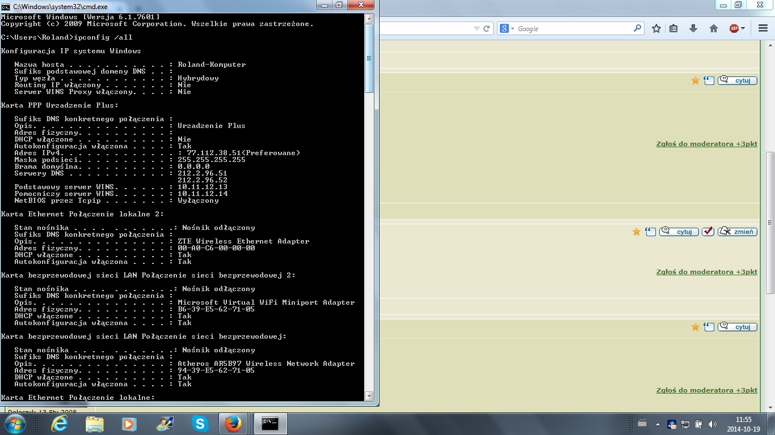Open the Windows Start menu
Image resolution: width=775 pixels, height=435 pixels.
pyautogui.click(x=15, y=424)
